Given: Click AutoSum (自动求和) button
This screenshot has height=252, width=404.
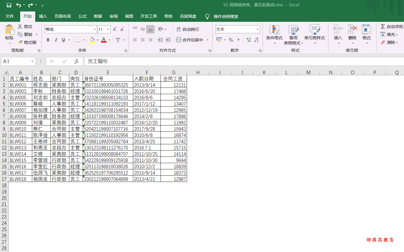Looking at the screenshot, I should click(x=392, y=26).
